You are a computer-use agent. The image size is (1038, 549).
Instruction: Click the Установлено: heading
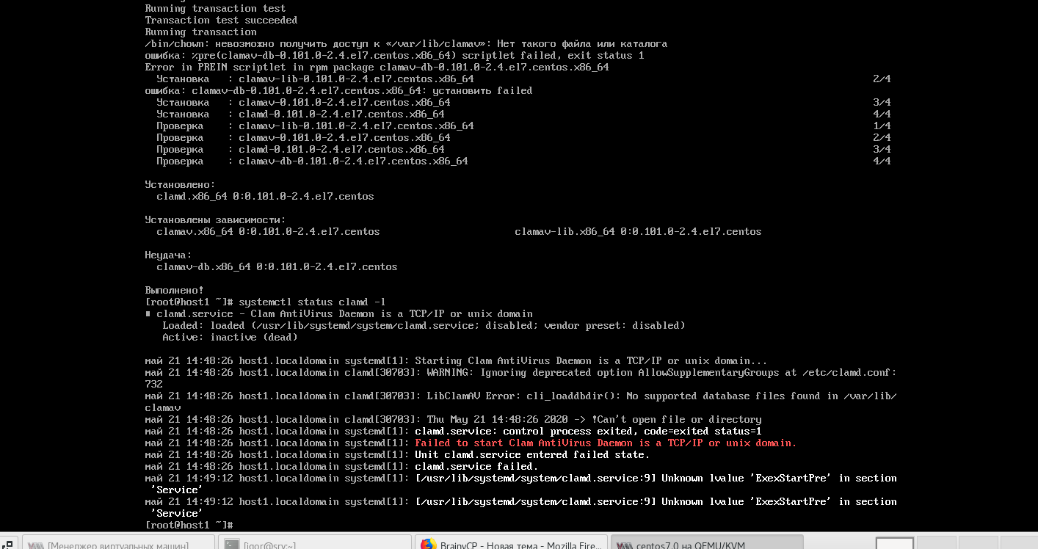(x=180, y=184)
